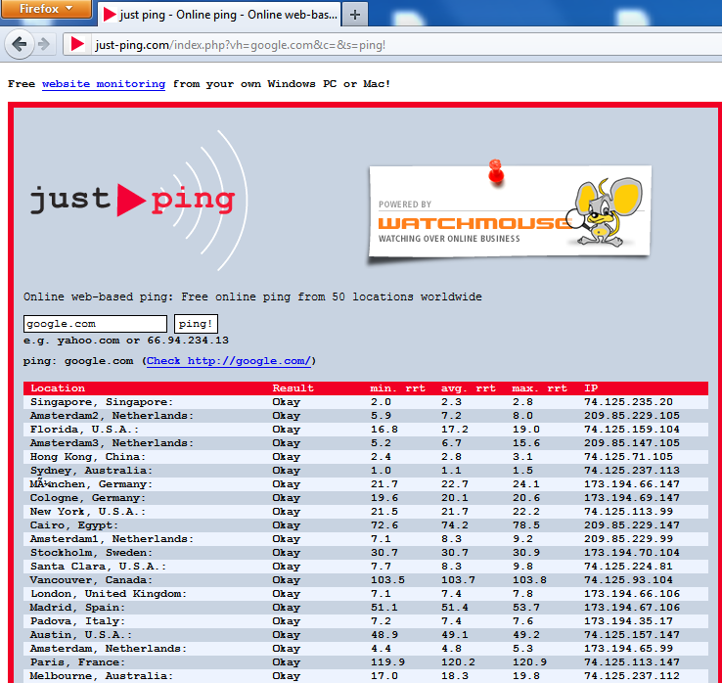Select the Amsterdam1, Netherlands row label
The height and width of the screenshot is (683, 722).
click(x=112, y=539)
